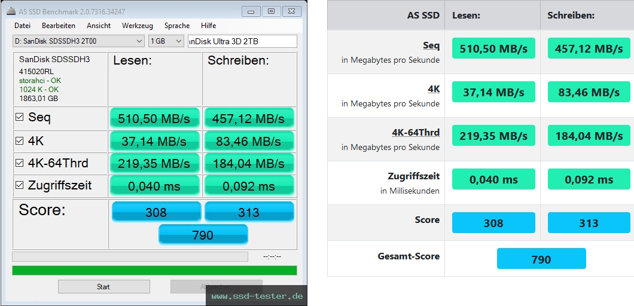
Task: Click the Seq read result 510,50 MB/s in app
Action: (x=154, y=118)
